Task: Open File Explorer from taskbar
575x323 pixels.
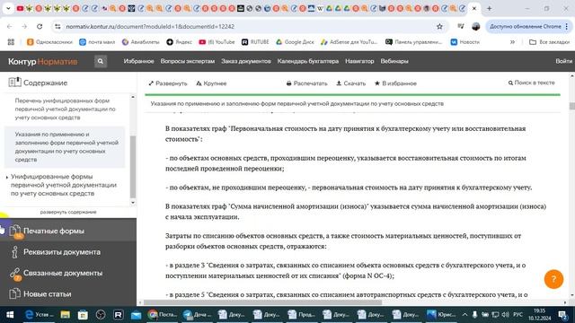Action: [x=66, y=315]
